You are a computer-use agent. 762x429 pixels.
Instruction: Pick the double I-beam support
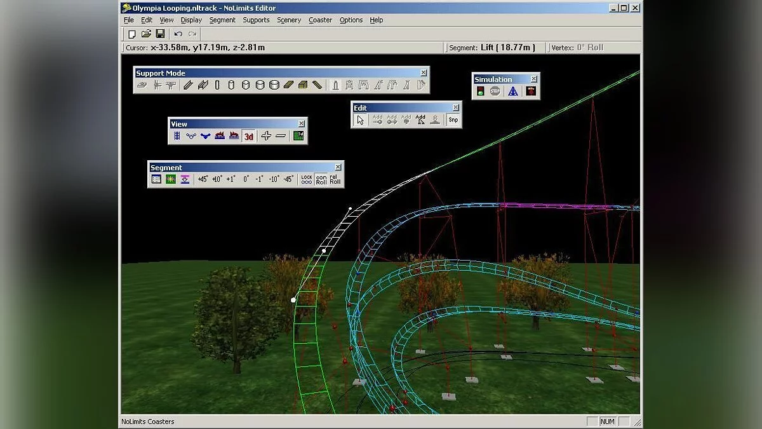pyautogui.click(x=203, y=85)
